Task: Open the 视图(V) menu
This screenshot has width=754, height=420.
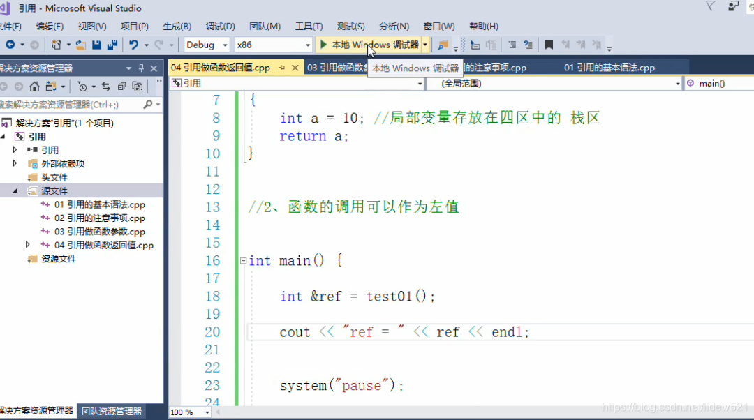Action: click(92, 26)
